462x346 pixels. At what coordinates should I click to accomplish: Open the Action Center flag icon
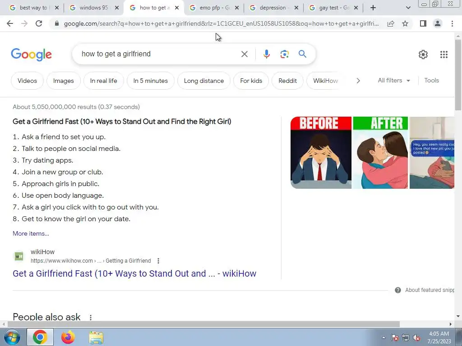[x=394, y=338]
